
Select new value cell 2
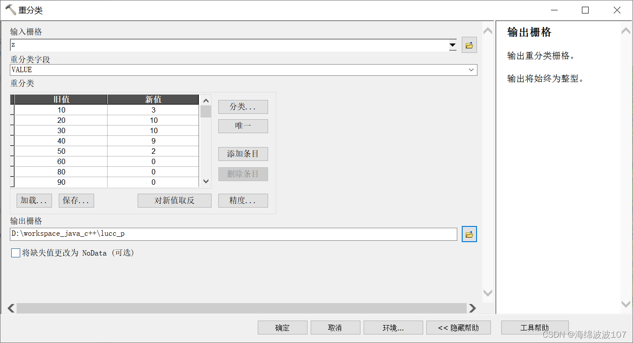click(153, 151)
